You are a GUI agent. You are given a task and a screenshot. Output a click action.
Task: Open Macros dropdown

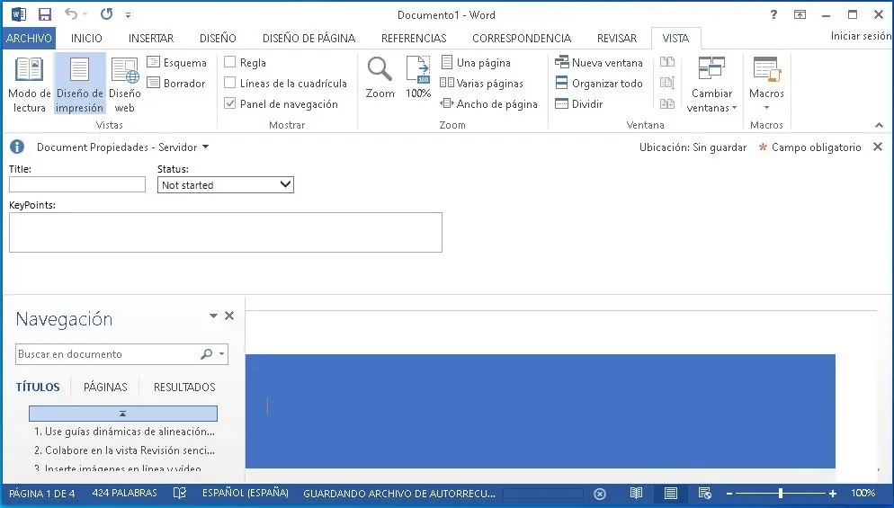(x=766, y=84)
